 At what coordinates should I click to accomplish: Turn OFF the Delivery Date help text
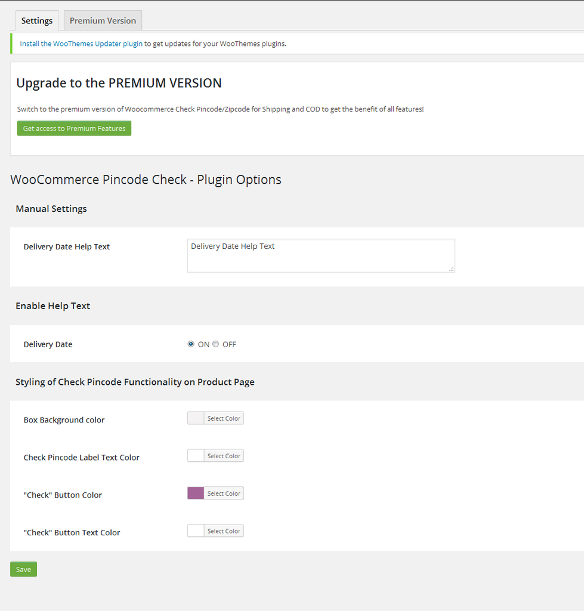(x=215, y=344)
